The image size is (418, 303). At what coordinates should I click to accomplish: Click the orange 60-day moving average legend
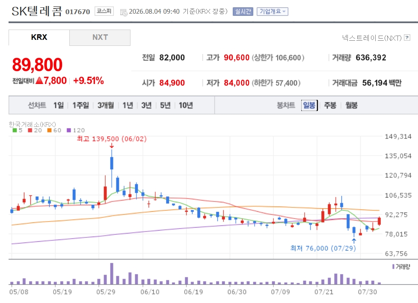[54, 130]
